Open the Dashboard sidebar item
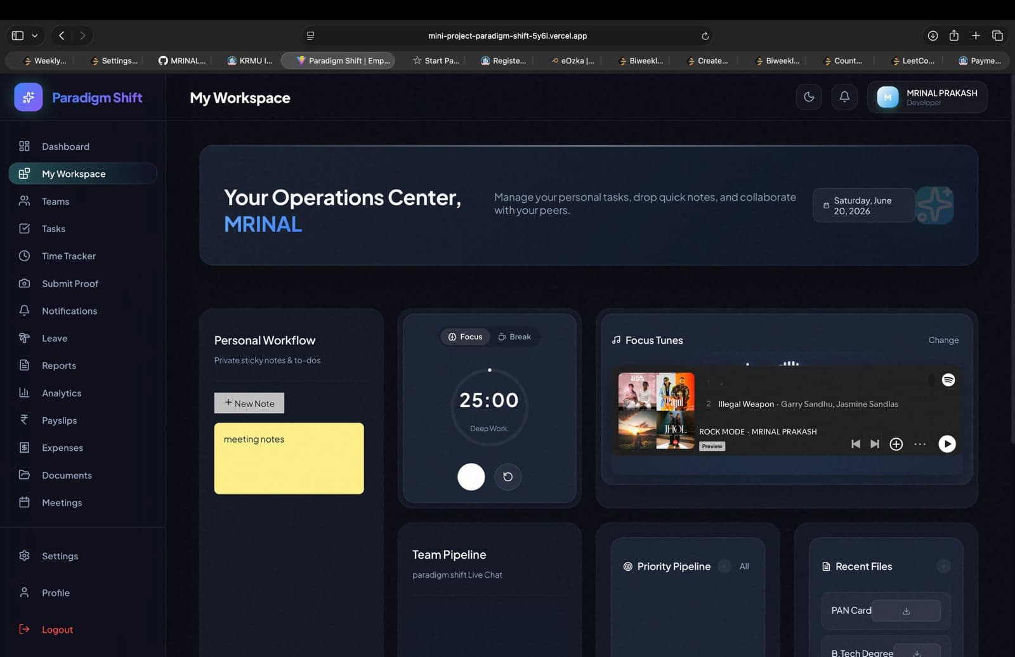This screenshot has height=657, width=1015. click(x=83, y=146)
